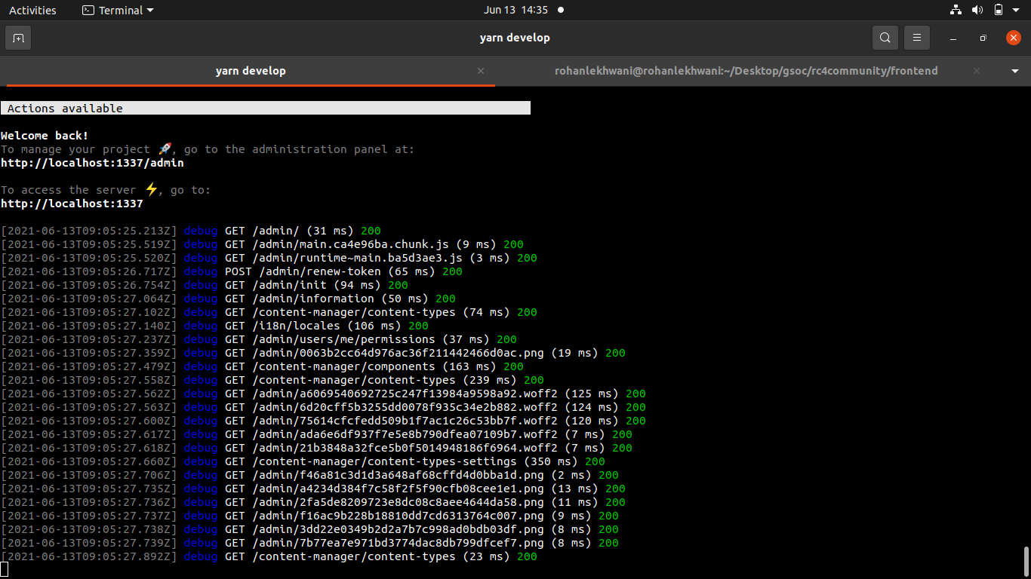The image size is (1031, 579).
Task: Click the POST /admin/renew-token log line
Action: 232,271
